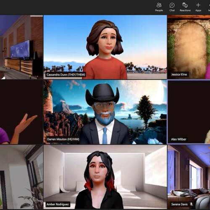Open the Apps menu

point(198,7)
